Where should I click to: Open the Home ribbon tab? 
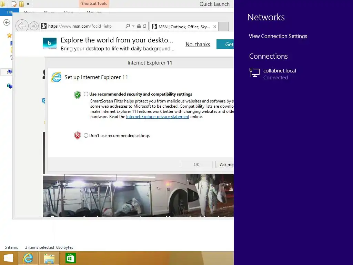point(29,12)
